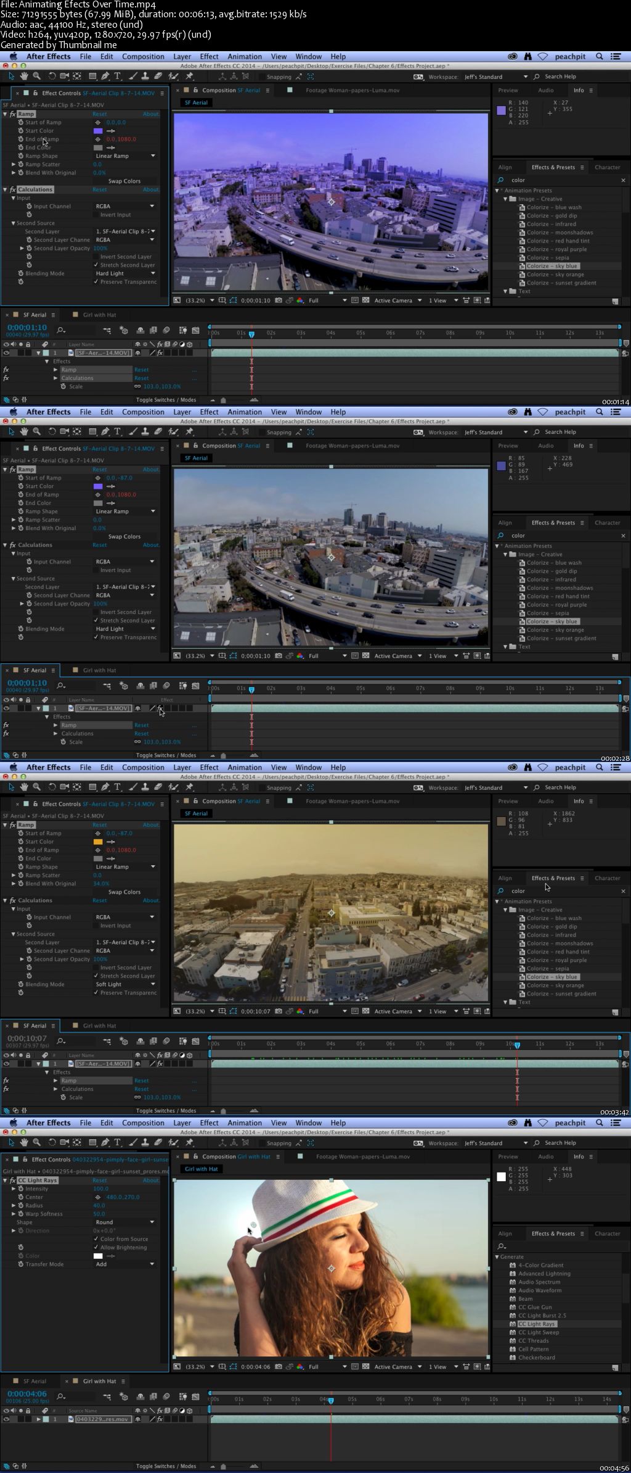Click Swap Colors button in 00:03:42 frame
This screenshot has width=631, height=1473.
(124, 892)
